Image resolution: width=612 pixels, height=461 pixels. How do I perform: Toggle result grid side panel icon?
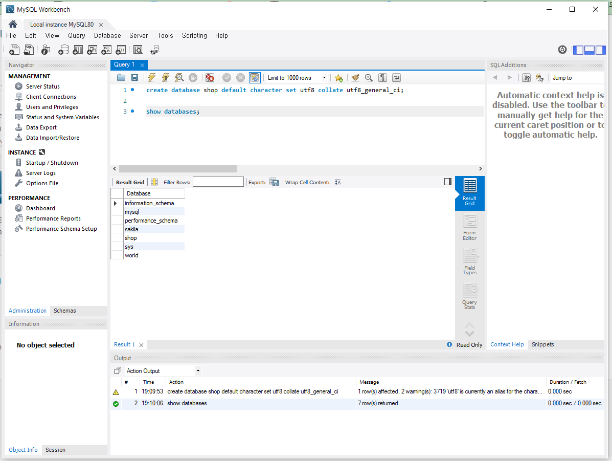point(448,182)
